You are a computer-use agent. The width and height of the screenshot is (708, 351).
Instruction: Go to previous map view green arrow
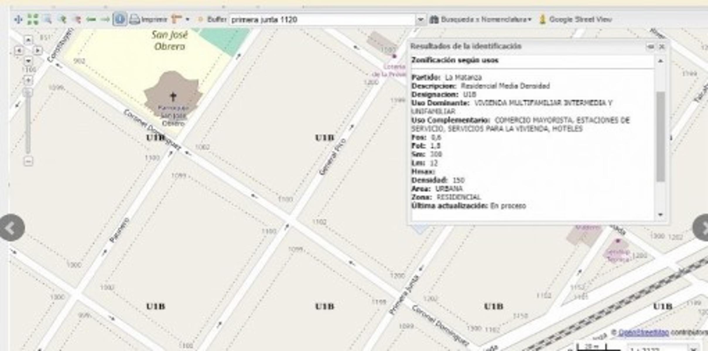91,20
